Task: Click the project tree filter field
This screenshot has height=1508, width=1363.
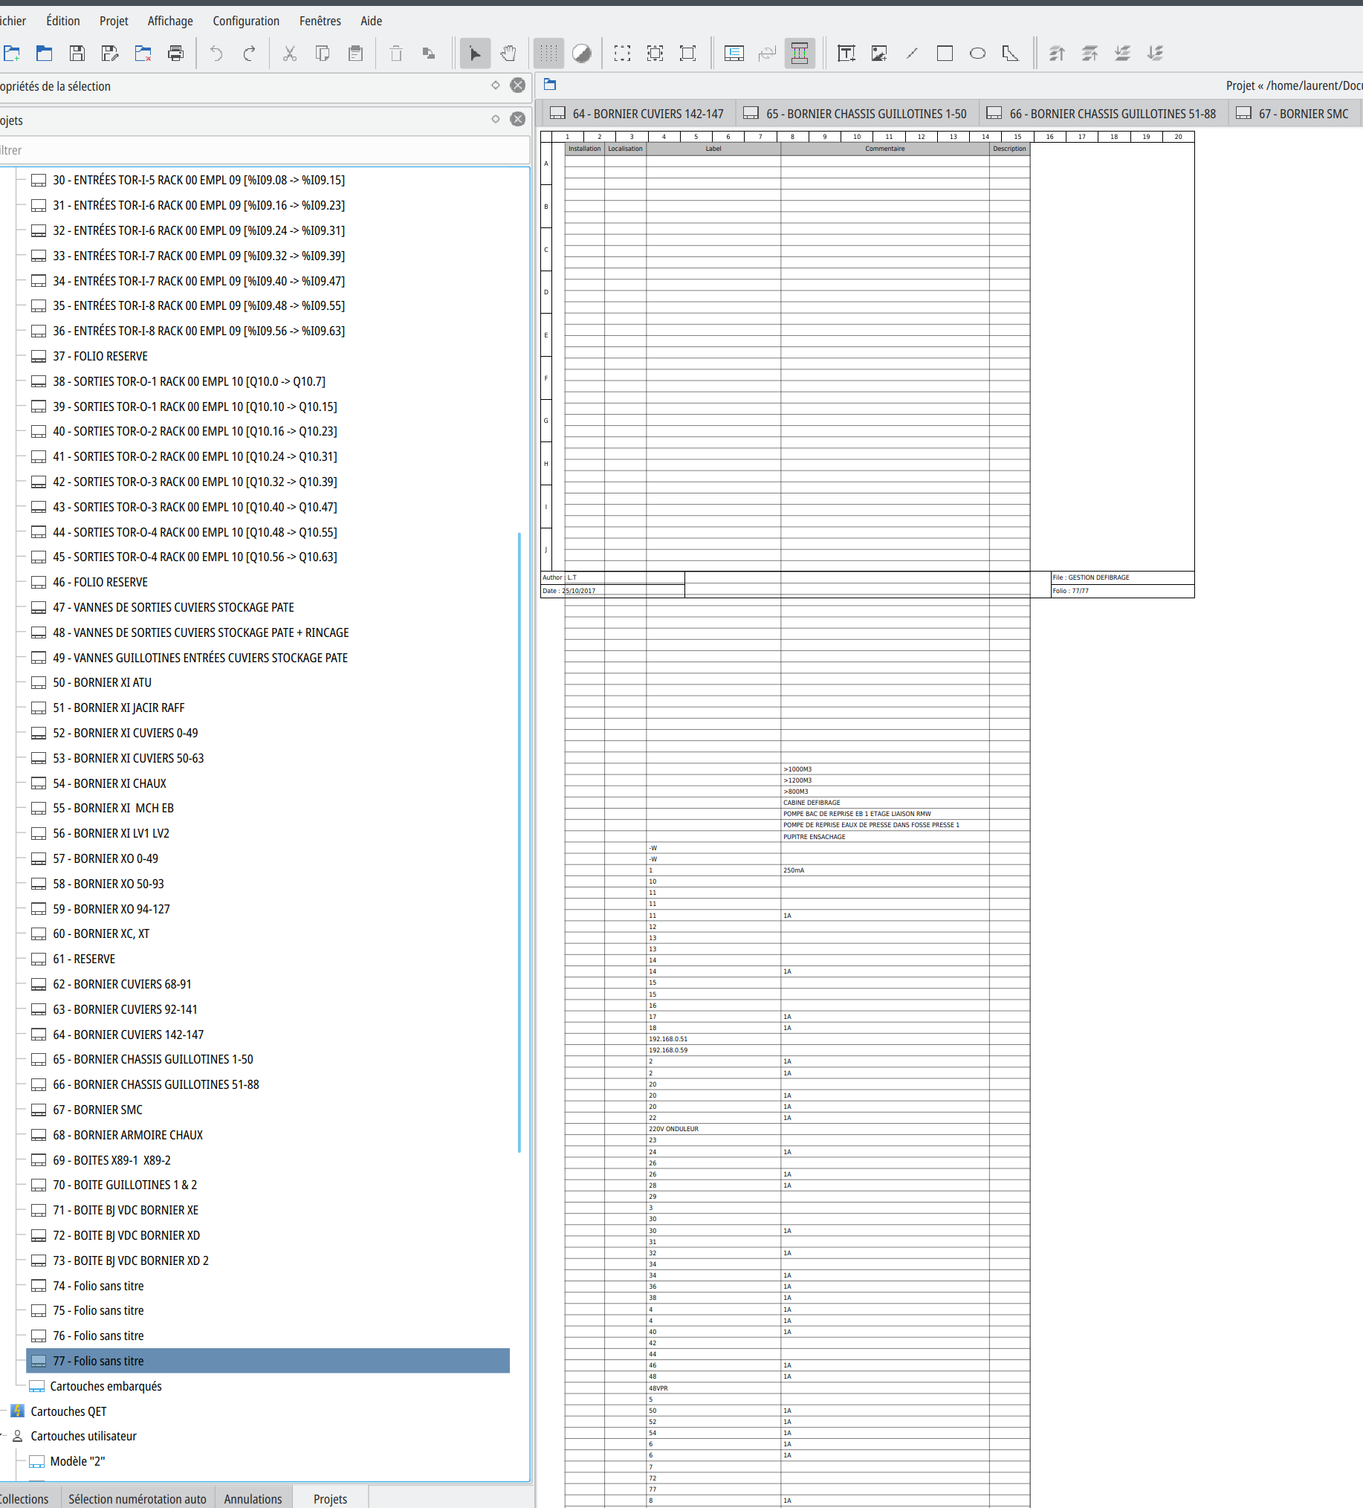Action: click(x=263, y=150)
